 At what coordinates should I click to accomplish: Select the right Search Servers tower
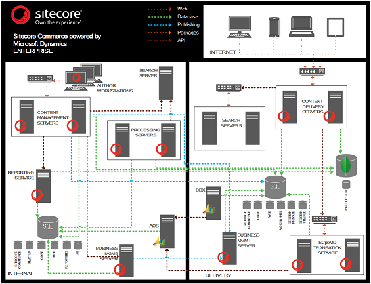point(252,128)
